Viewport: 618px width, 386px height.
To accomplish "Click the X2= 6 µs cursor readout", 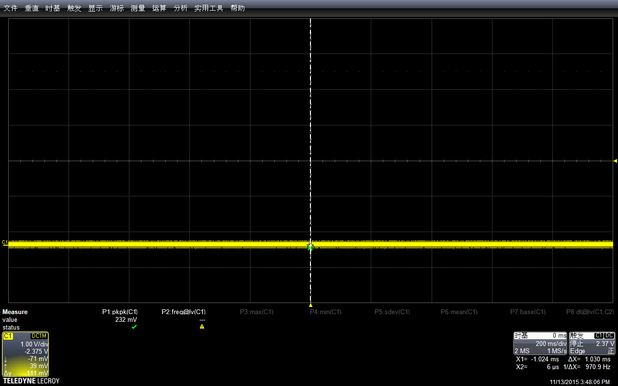I will (x=537, y=367).
